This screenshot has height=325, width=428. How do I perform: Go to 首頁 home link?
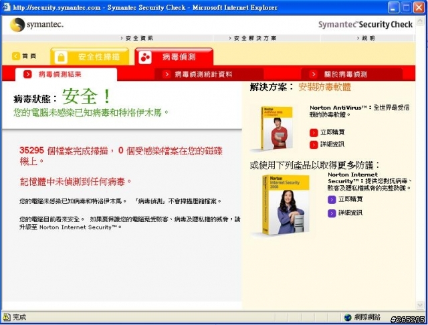(x=29, y=56)
